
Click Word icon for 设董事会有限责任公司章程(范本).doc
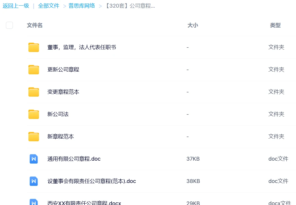(34, 181)
